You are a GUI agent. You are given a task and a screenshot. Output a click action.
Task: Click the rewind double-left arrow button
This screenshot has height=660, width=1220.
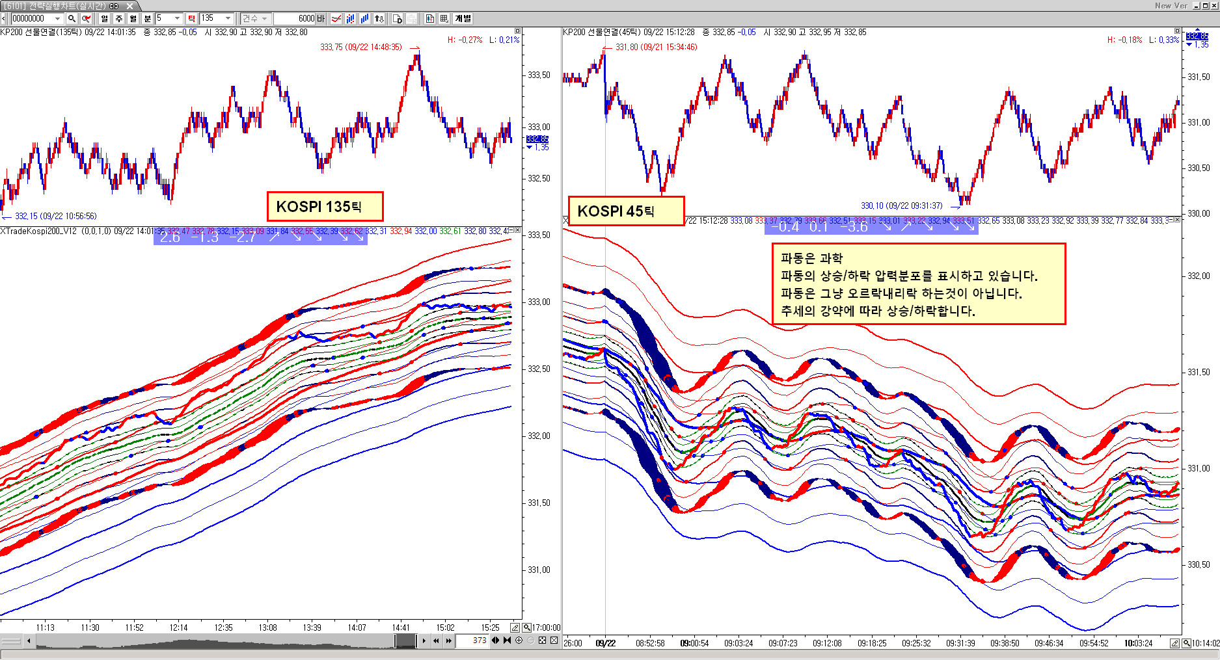click(x=436, y=641)
